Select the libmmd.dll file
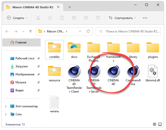 click(x=153, y=73)
